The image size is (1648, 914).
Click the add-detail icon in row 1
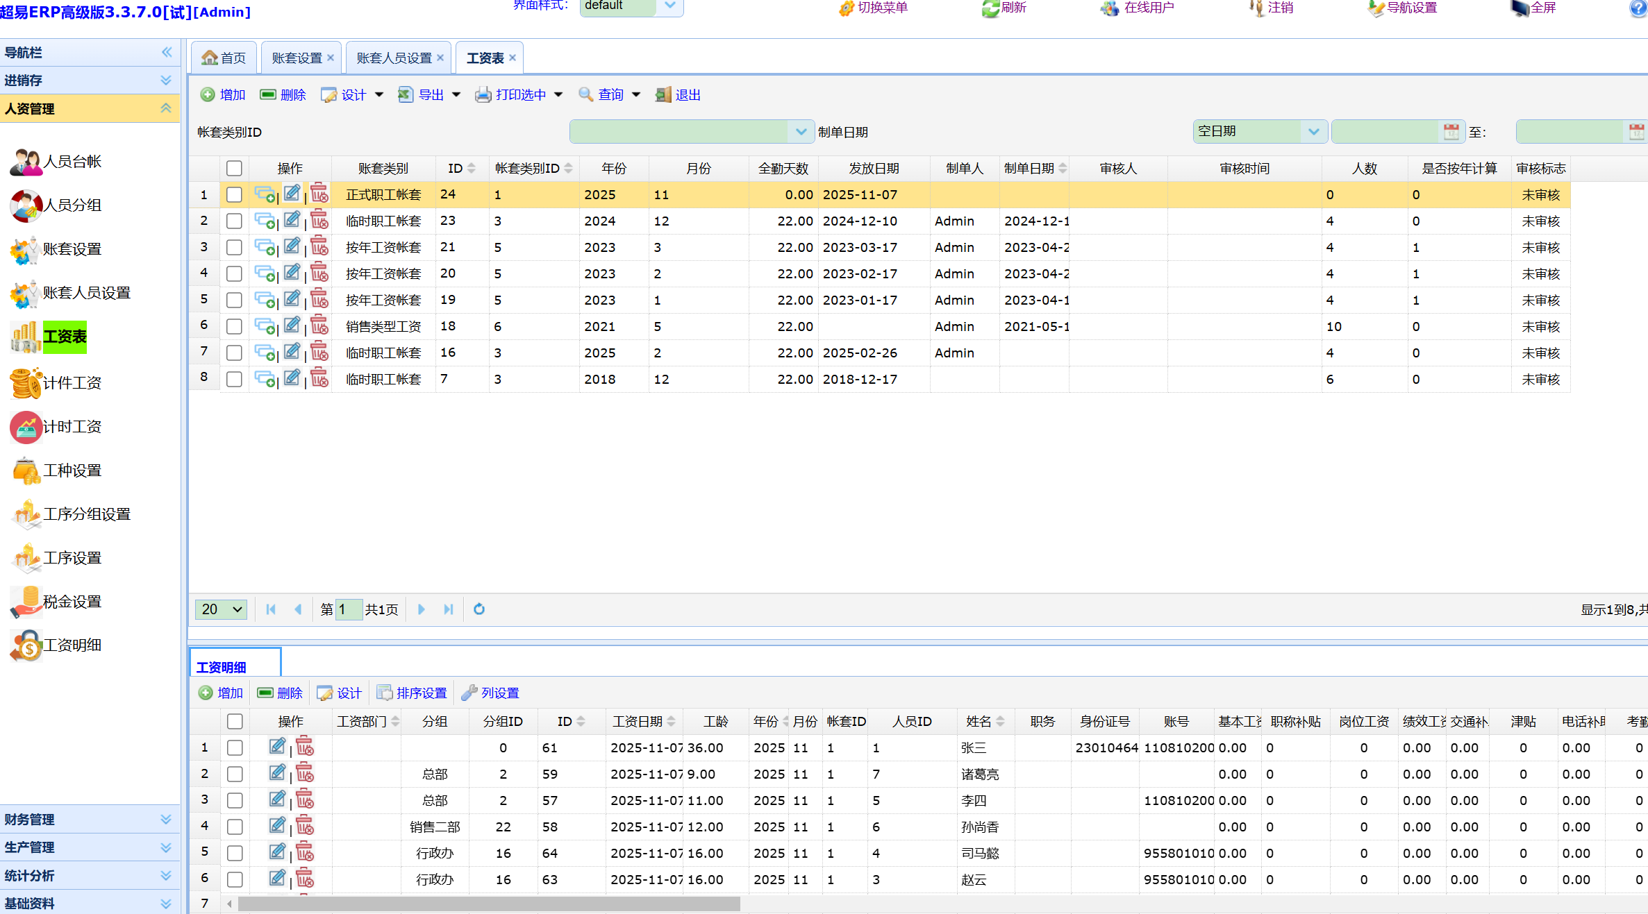[265, 194]
